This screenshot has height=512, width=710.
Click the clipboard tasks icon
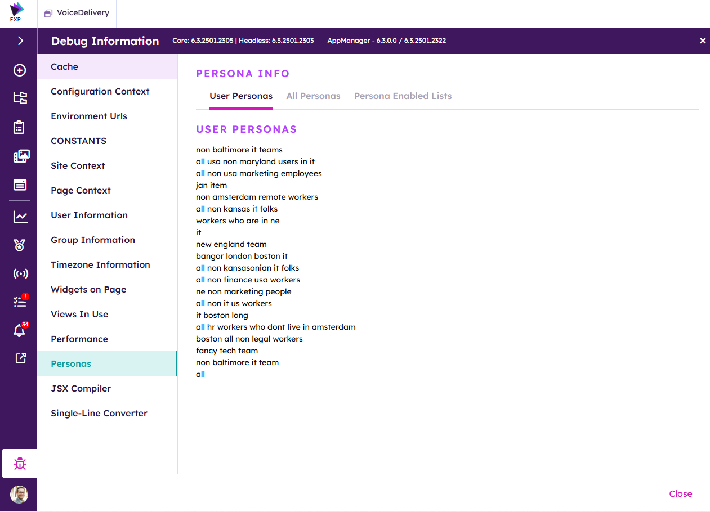coord(20,127)
